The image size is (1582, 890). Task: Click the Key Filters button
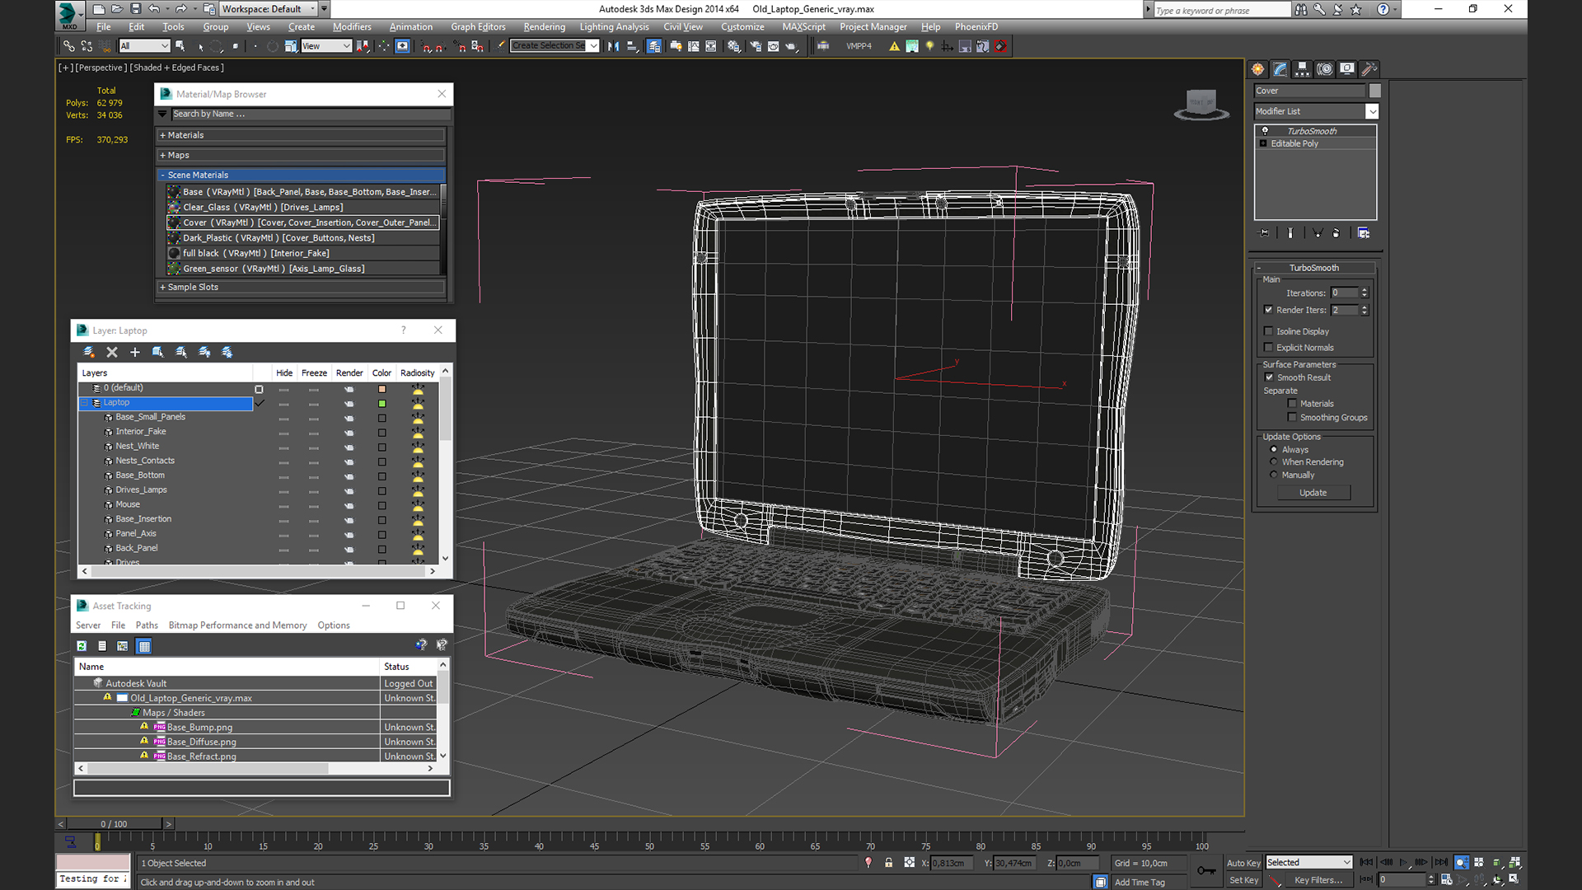[x=1318, y=880]
